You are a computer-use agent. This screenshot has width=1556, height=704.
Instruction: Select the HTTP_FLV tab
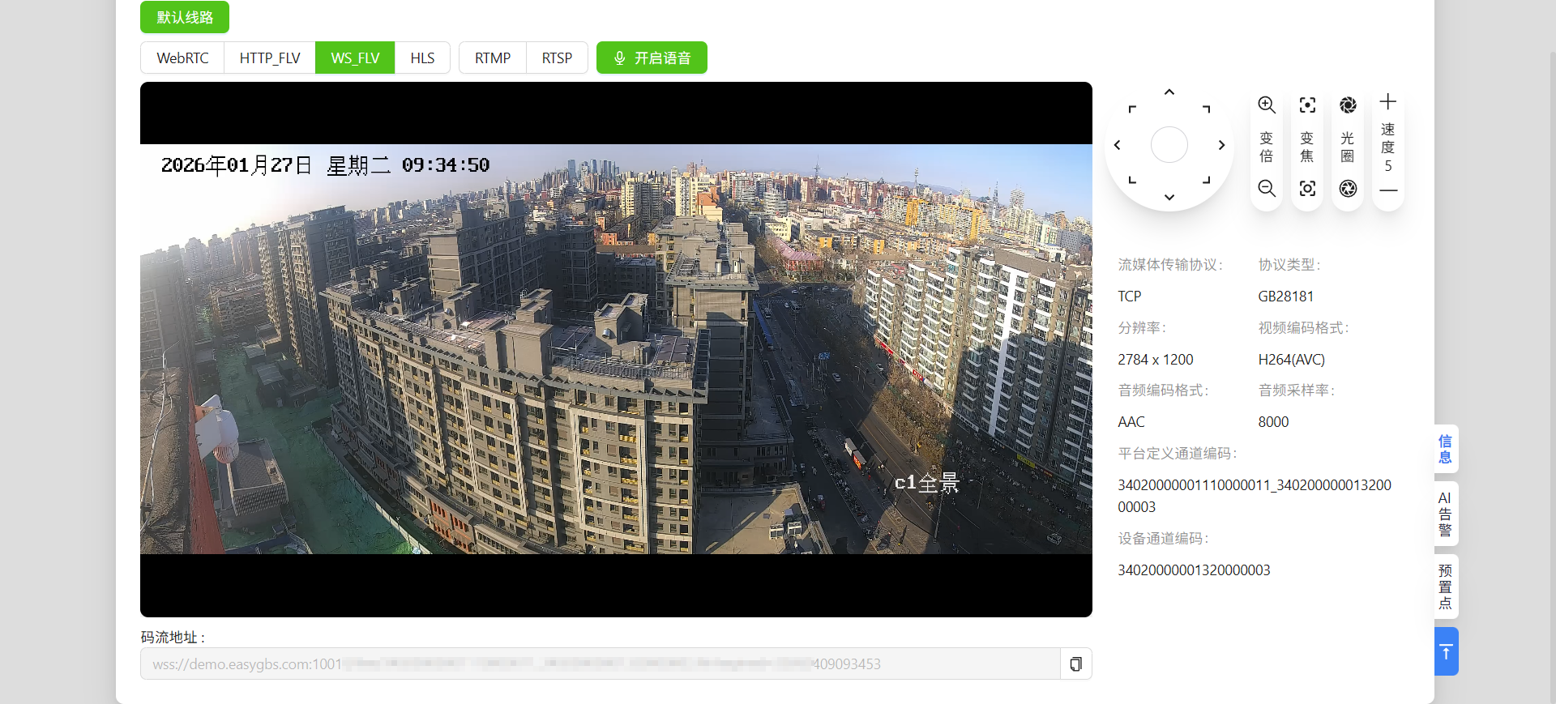[270, 58]
